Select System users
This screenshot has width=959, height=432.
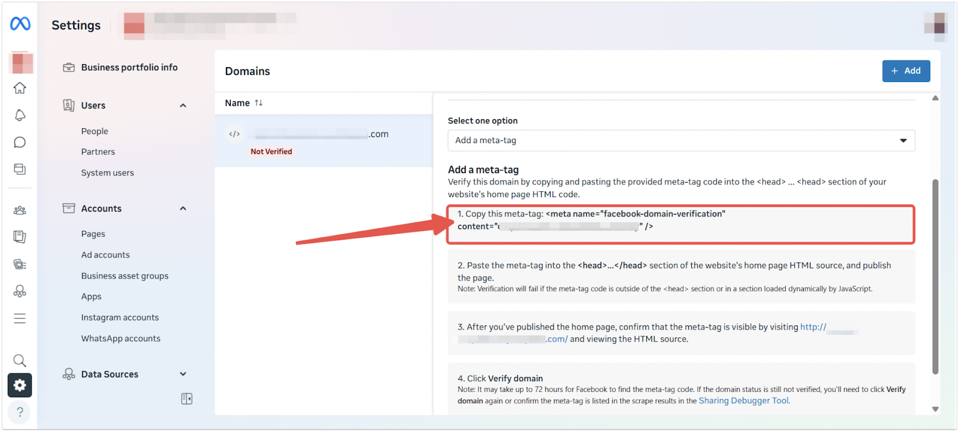click(x=107, y=173)
